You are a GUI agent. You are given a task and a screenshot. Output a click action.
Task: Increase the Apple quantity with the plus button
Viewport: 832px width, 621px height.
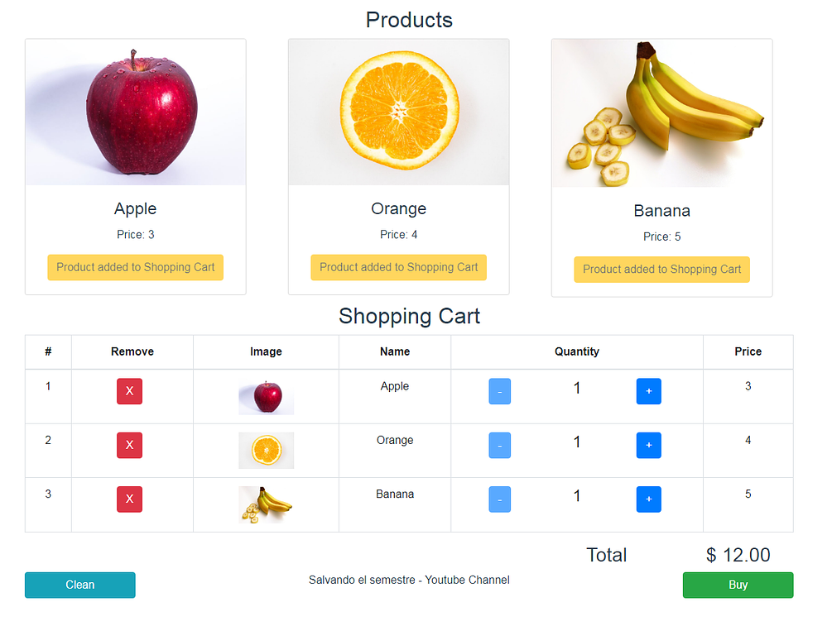(x=648, y=390)
